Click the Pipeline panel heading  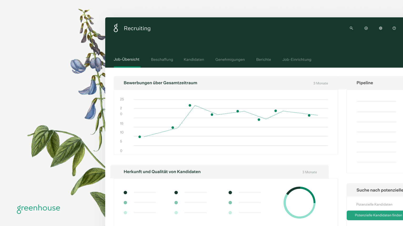tap(365, 83)
